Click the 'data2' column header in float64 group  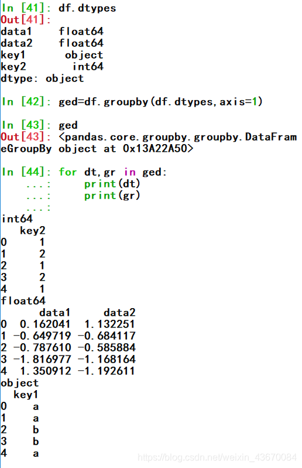119,313
